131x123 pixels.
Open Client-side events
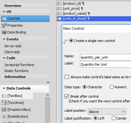[x=12, y=52]
